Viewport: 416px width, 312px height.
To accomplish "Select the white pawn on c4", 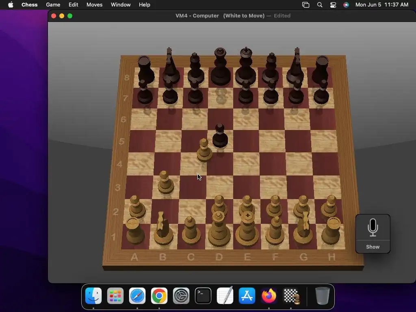I will [x=204, y=150].
